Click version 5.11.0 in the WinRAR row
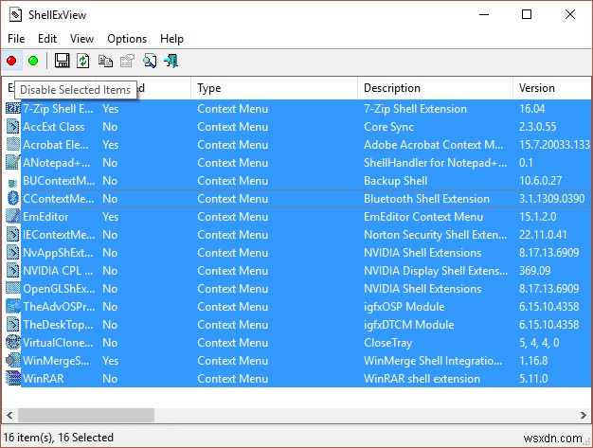 [533, 379]
